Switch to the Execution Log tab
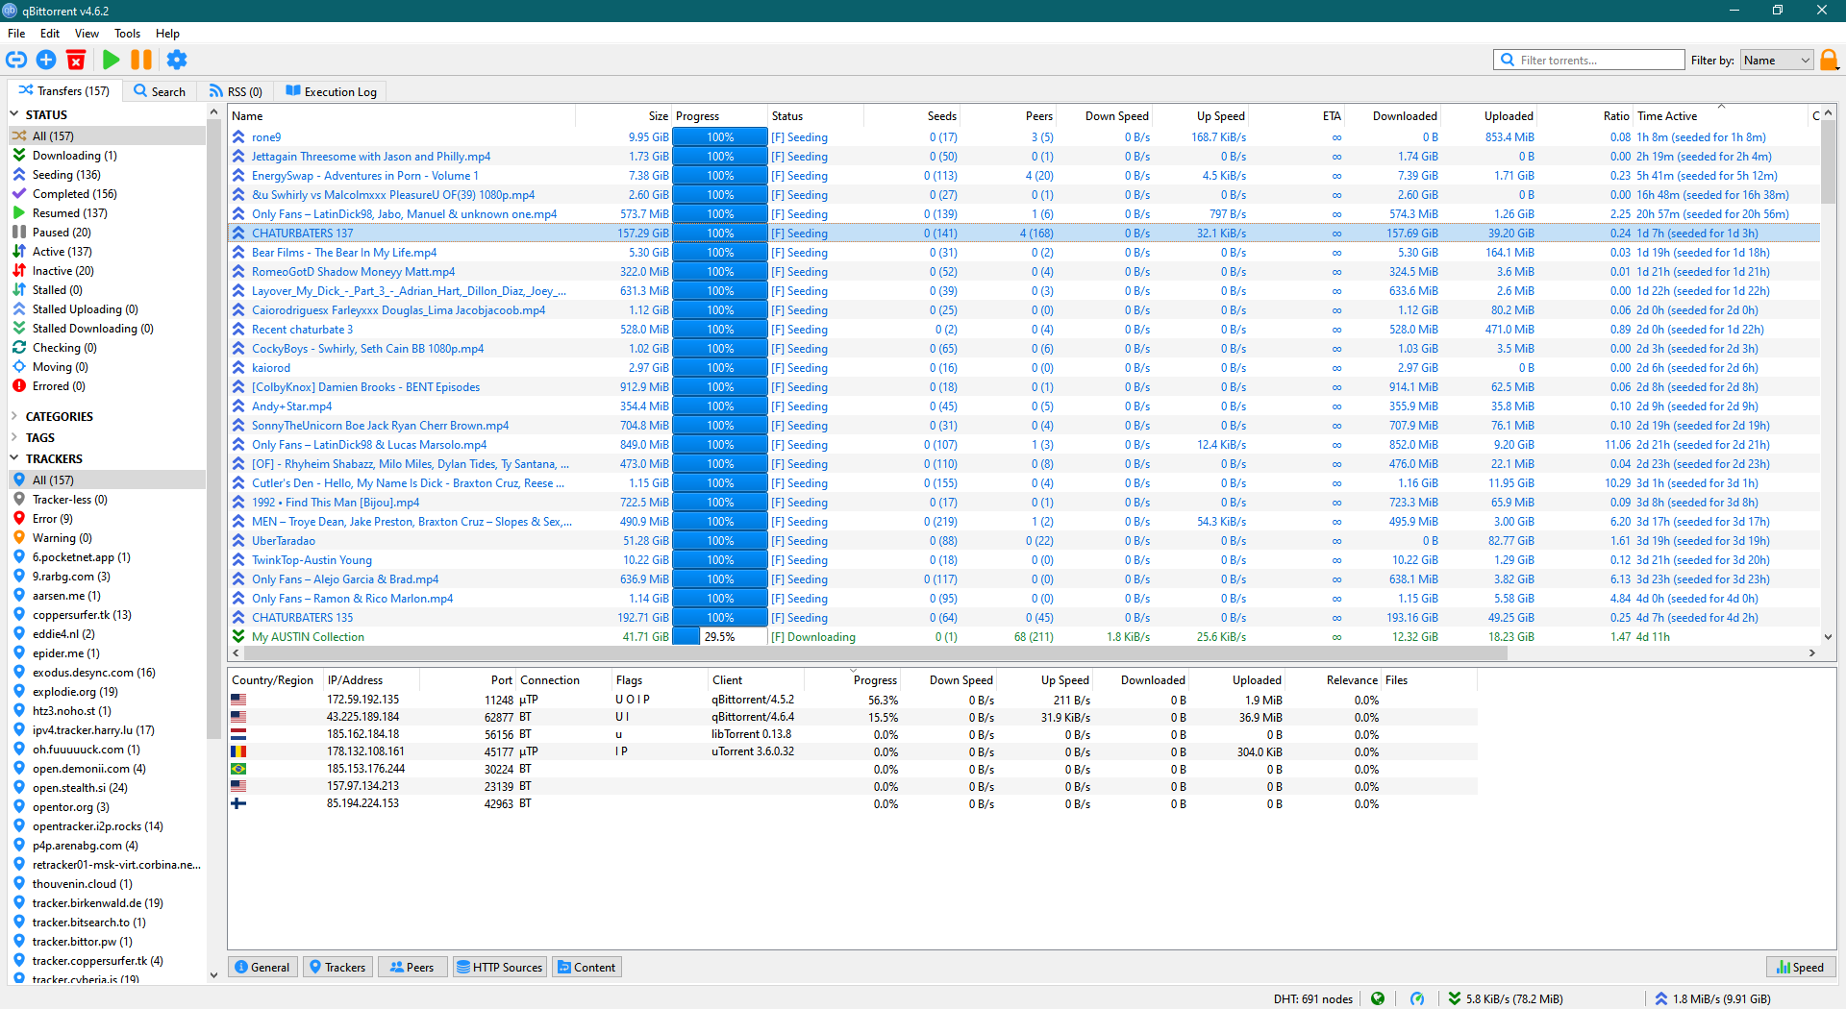This screenshot has width=1846, height=1009. (x=331, y=91)
